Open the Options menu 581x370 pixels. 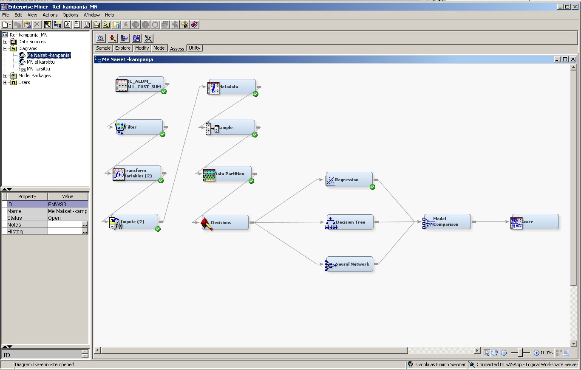click(x=71, y=15)
